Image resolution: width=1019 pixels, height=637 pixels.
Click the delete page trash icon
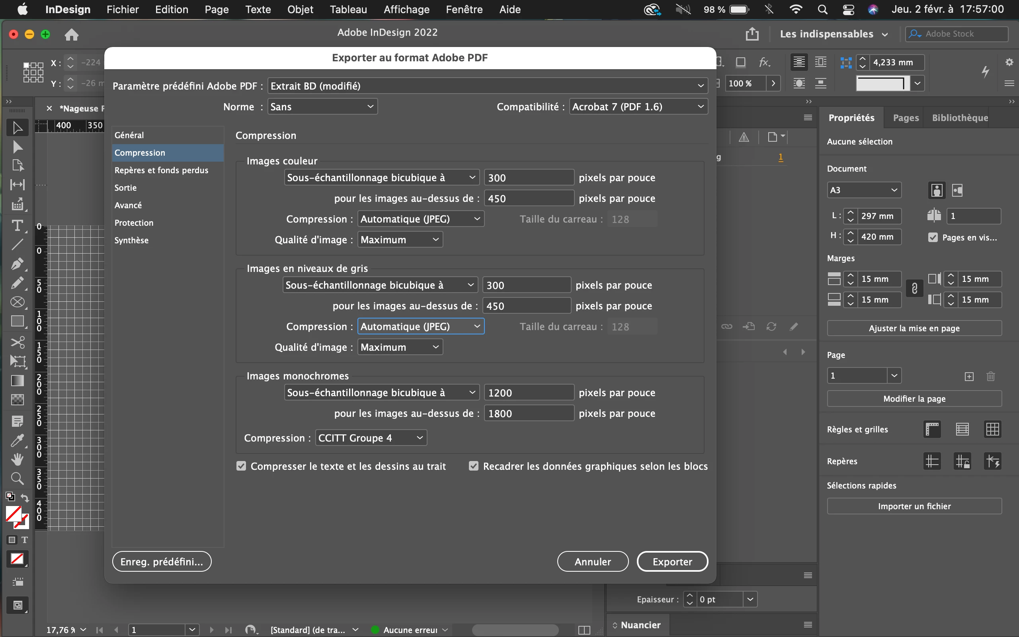pos(990,376)
